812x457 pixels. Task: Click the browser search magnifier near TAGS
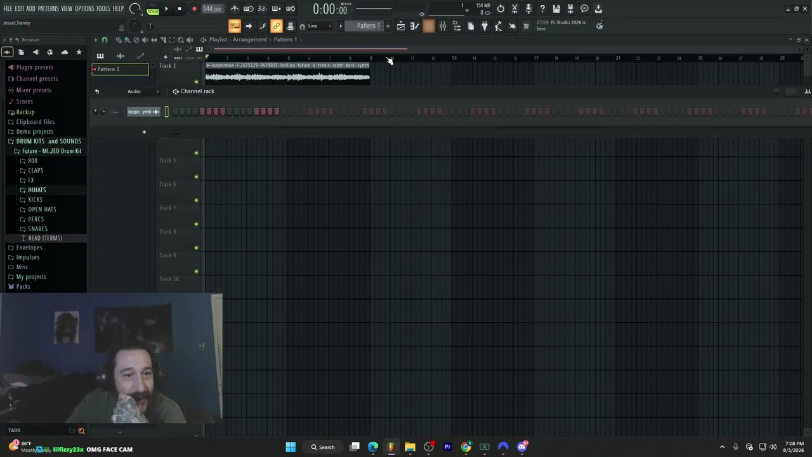tap(81, 431)
